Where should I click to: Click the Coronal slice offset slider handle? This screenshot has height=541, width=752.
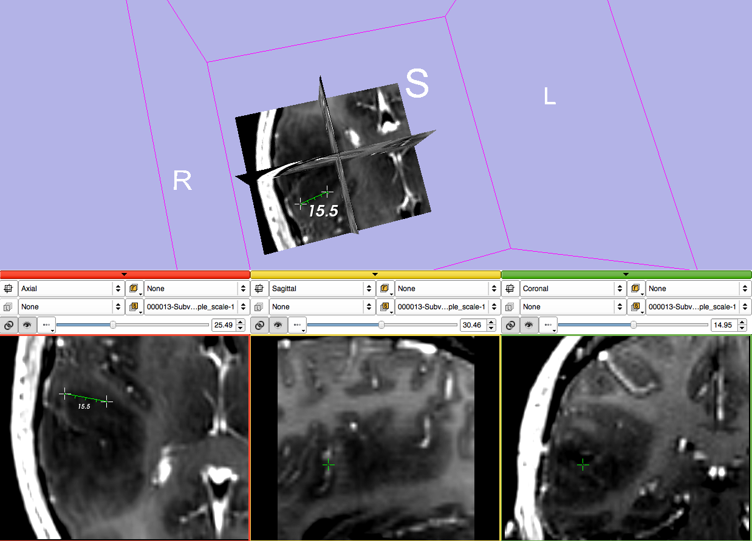click(x=634, y=325)
